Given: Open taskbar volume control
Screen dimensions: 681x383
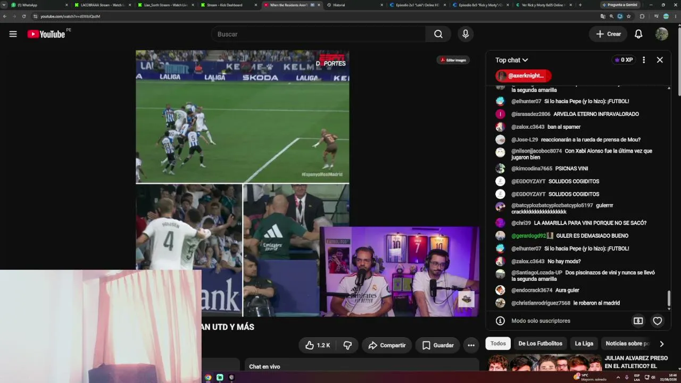Looking at the screenshot, I should pyautogui.click(x=653, y=378).
